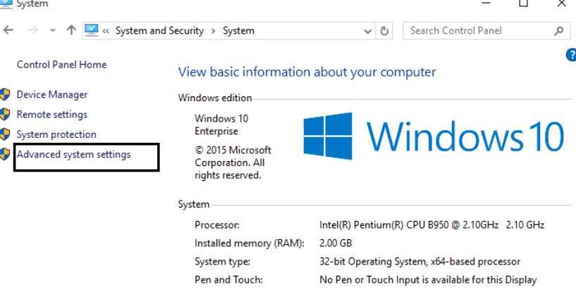The height and width of the screenshot is (294, 576).
Task: Click the 'View basic information about your computer' heading
Action: [x=307, y=72]
